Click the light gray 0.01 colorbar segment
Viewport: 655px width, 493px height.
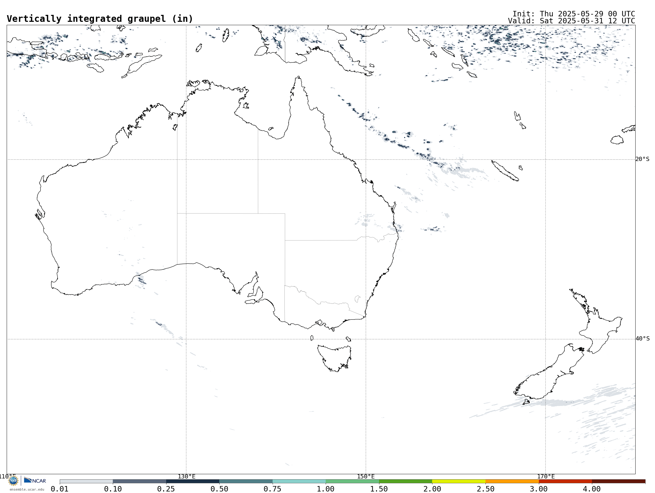[86, 481]
